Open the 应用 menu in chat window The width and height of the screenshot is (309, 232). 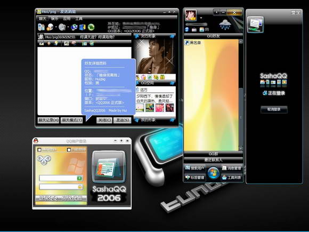[67, 19]
